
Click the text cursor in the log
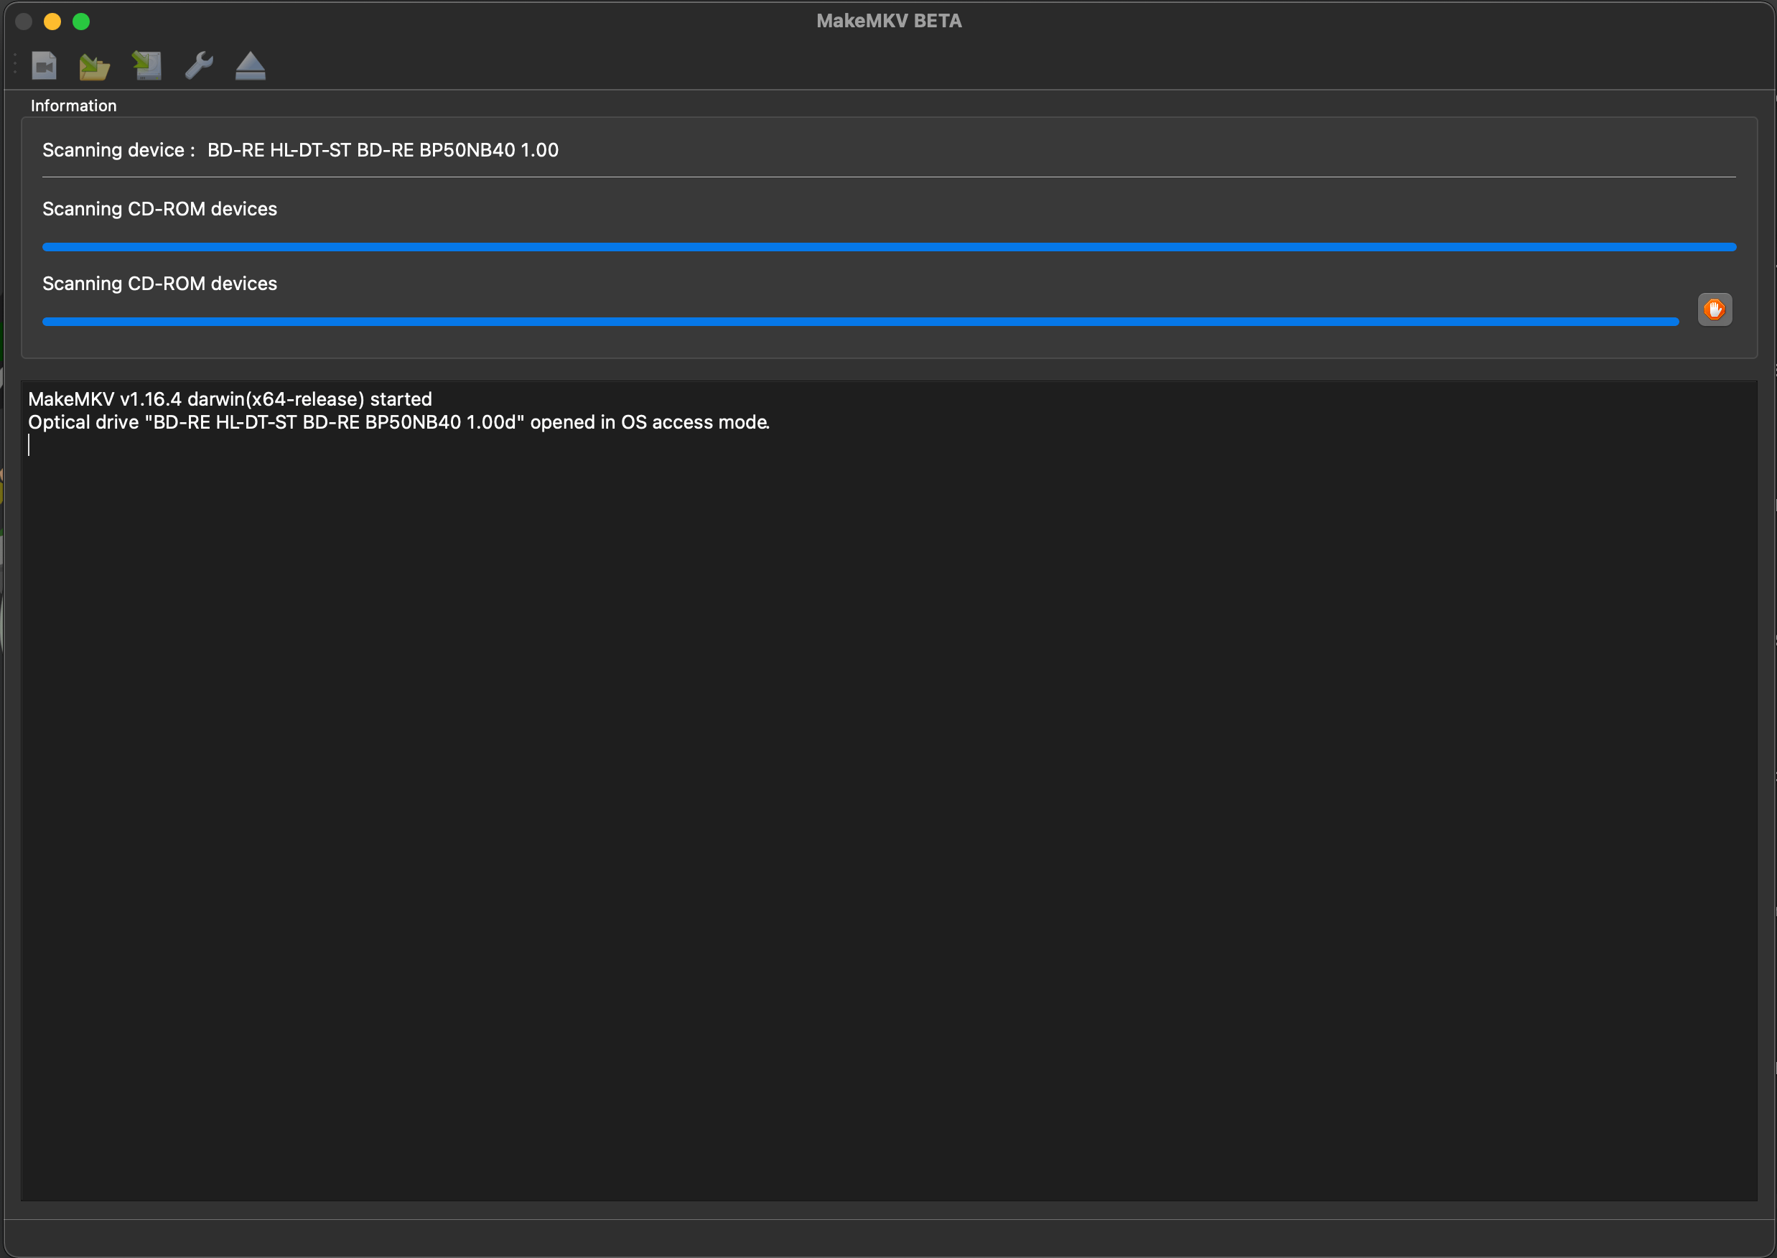pyautogui.click(x=30, y=445)
